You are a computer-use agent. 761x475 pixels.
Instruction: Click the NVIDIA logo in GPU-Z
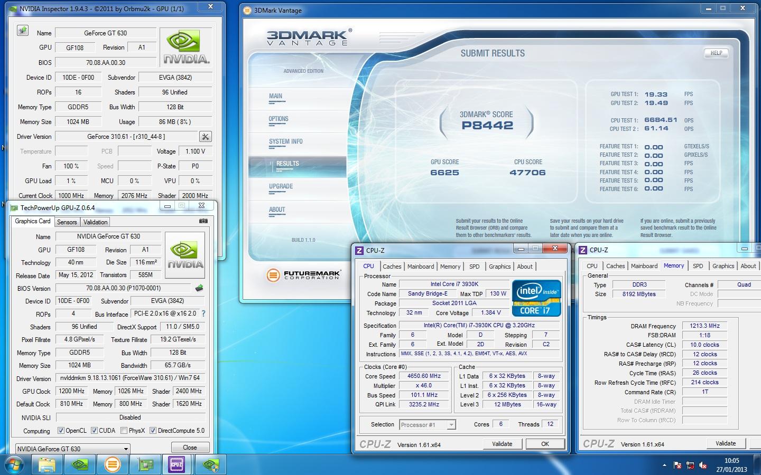[185, 255]
